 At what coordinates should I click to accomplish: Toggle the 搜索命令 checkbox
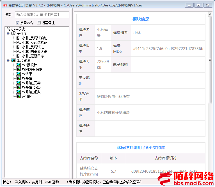[x=17, y=23]
